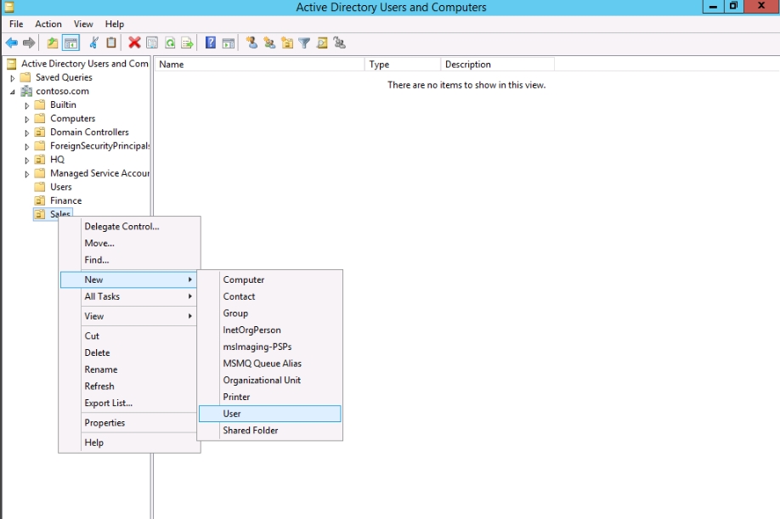Click the Forward arrow toolbar button
This screenshot has height=519, width=780.
[30, 43]
